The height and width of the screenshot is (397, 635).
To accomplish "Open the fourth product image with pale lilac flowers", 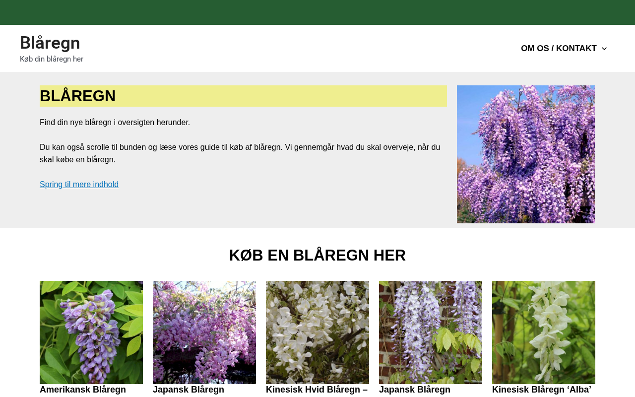I will coord(431,332).
